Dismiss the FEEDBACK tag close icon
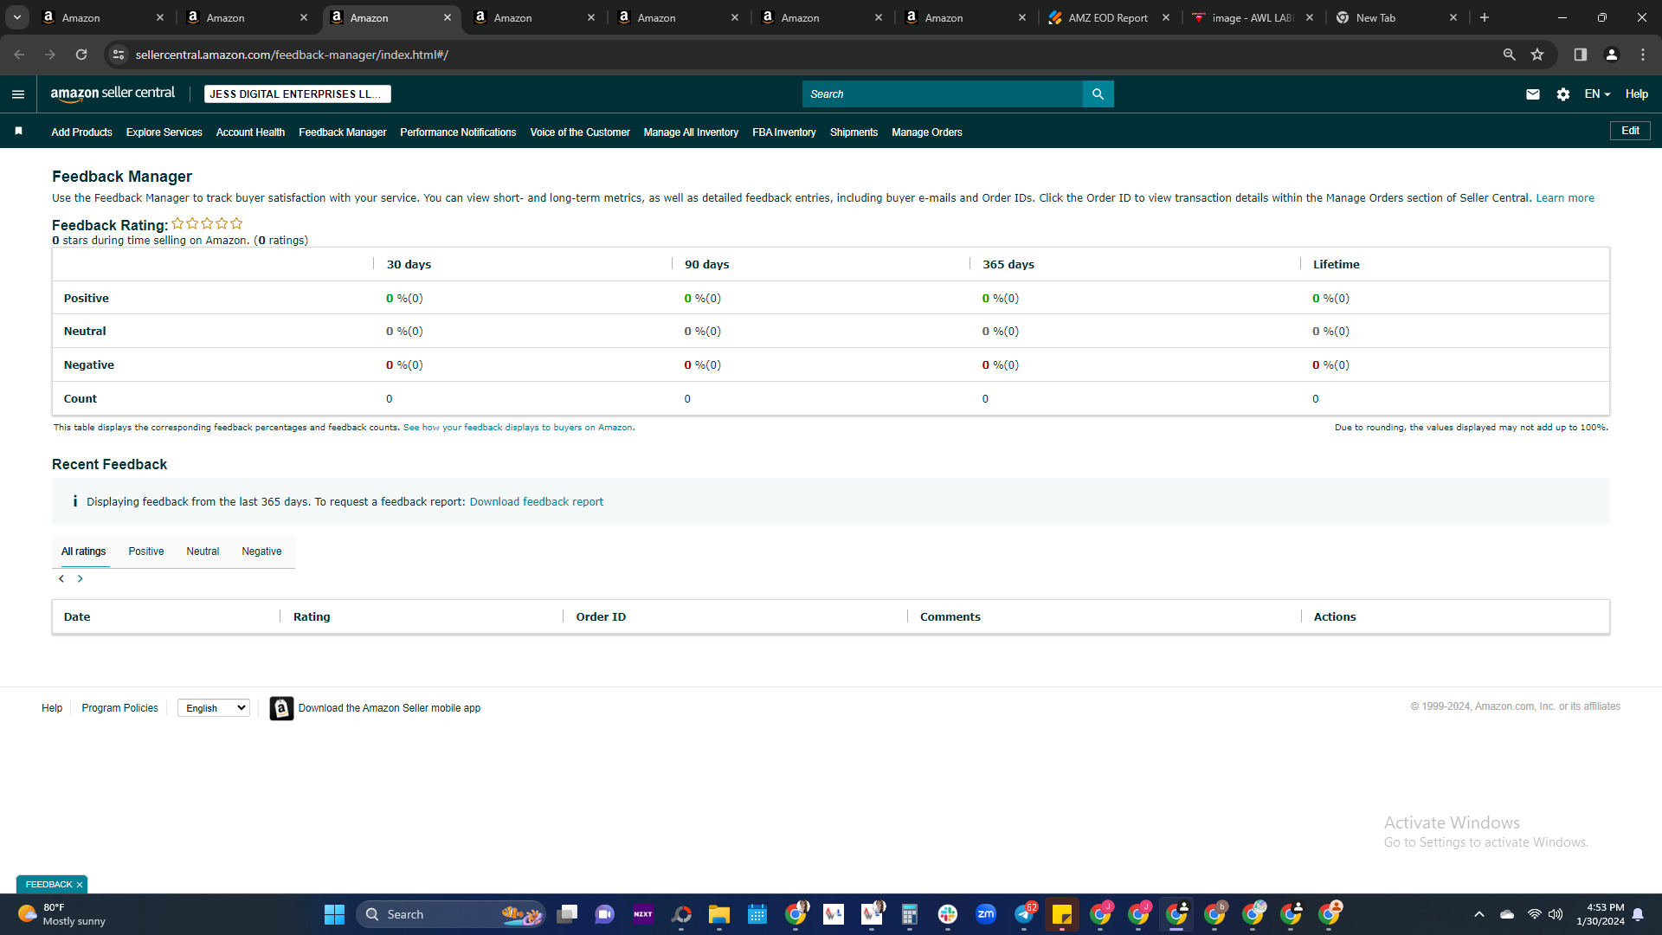The image size is (1662, 935). (80, 885)
